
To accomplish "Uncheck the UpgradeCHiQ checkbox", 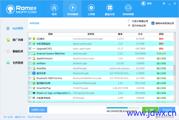I will click(30, 49).
